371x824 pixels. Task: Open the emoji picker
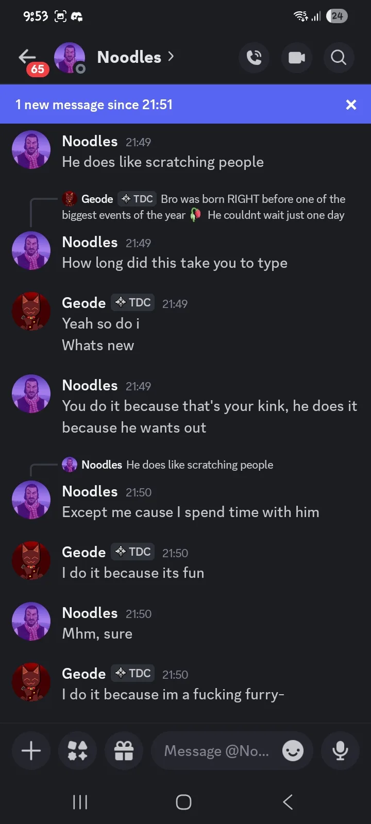[293, 751]
